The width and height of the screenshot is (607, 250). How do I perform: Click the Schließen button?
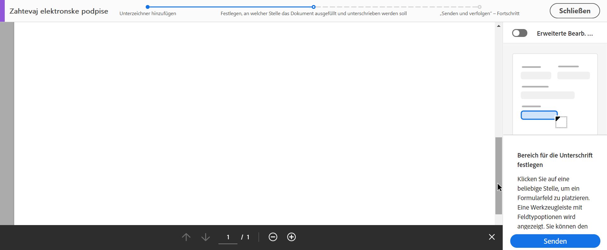pos(575,11)
